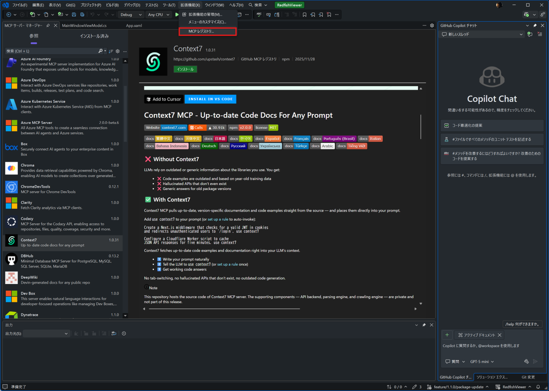Click the editor tab settings gear icon

432,26
